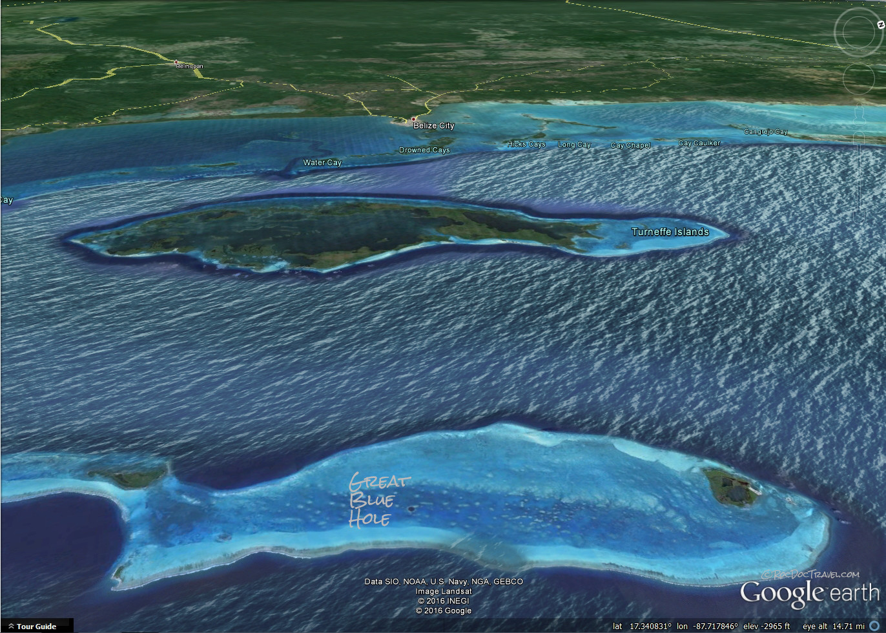Click the Drowned Cays label
Viewport: 886px width, 633px height.
coord(424,149)
